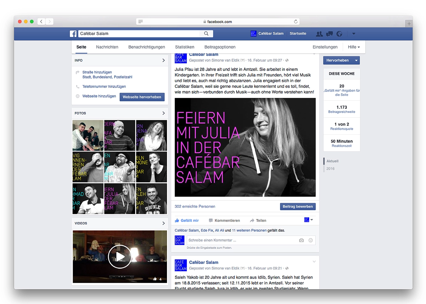The width and height of the screenshot is (426, 304).
Task: Open the messages icon in header
Action: (329, 34)
